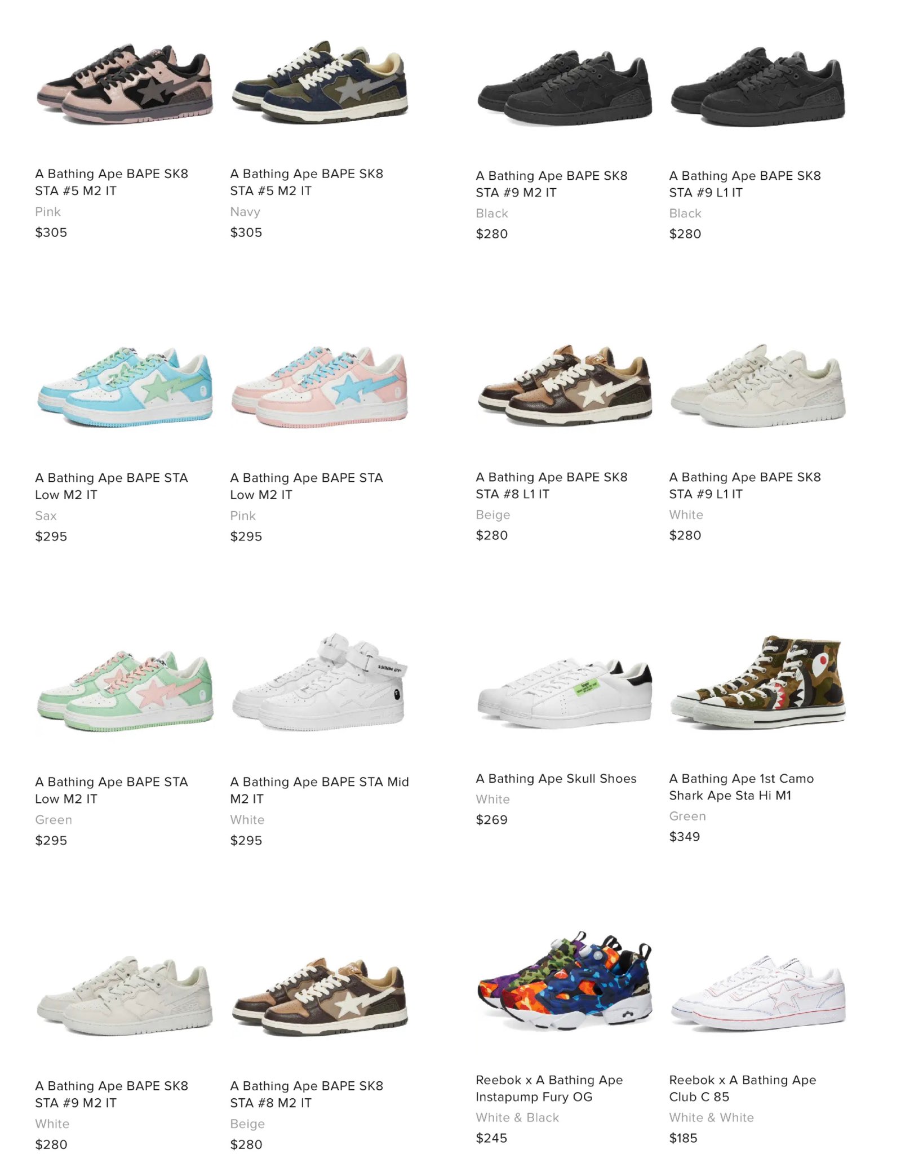Open the camo Shark Ape Sta Hi image
923x1154 pixels.
pos(758,683)
